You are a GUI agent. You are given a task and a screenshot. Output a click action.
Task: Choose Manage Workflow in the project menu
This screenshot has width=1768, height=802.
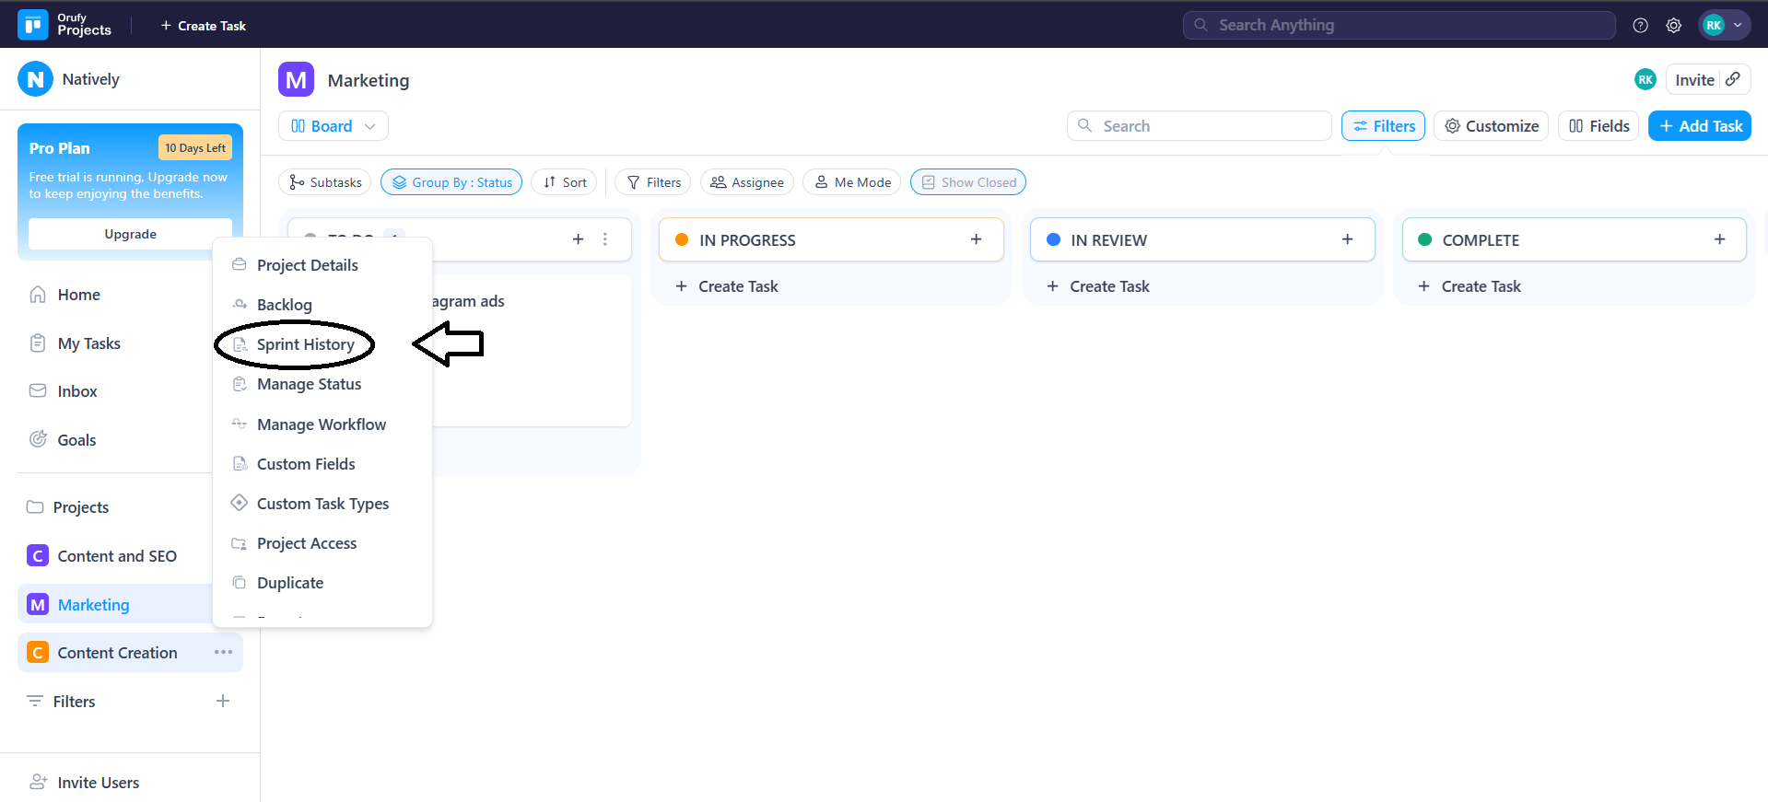click(321, 424)
